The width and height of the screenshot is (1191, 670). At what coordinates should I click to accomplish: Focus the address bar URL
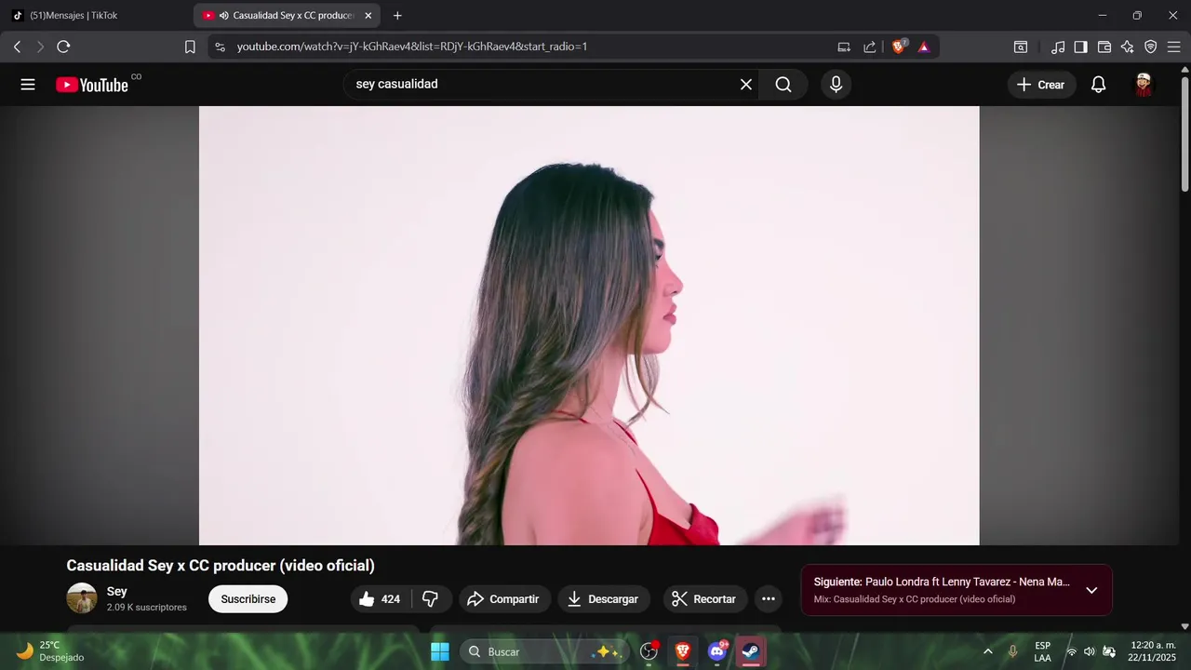pos(412,47)
